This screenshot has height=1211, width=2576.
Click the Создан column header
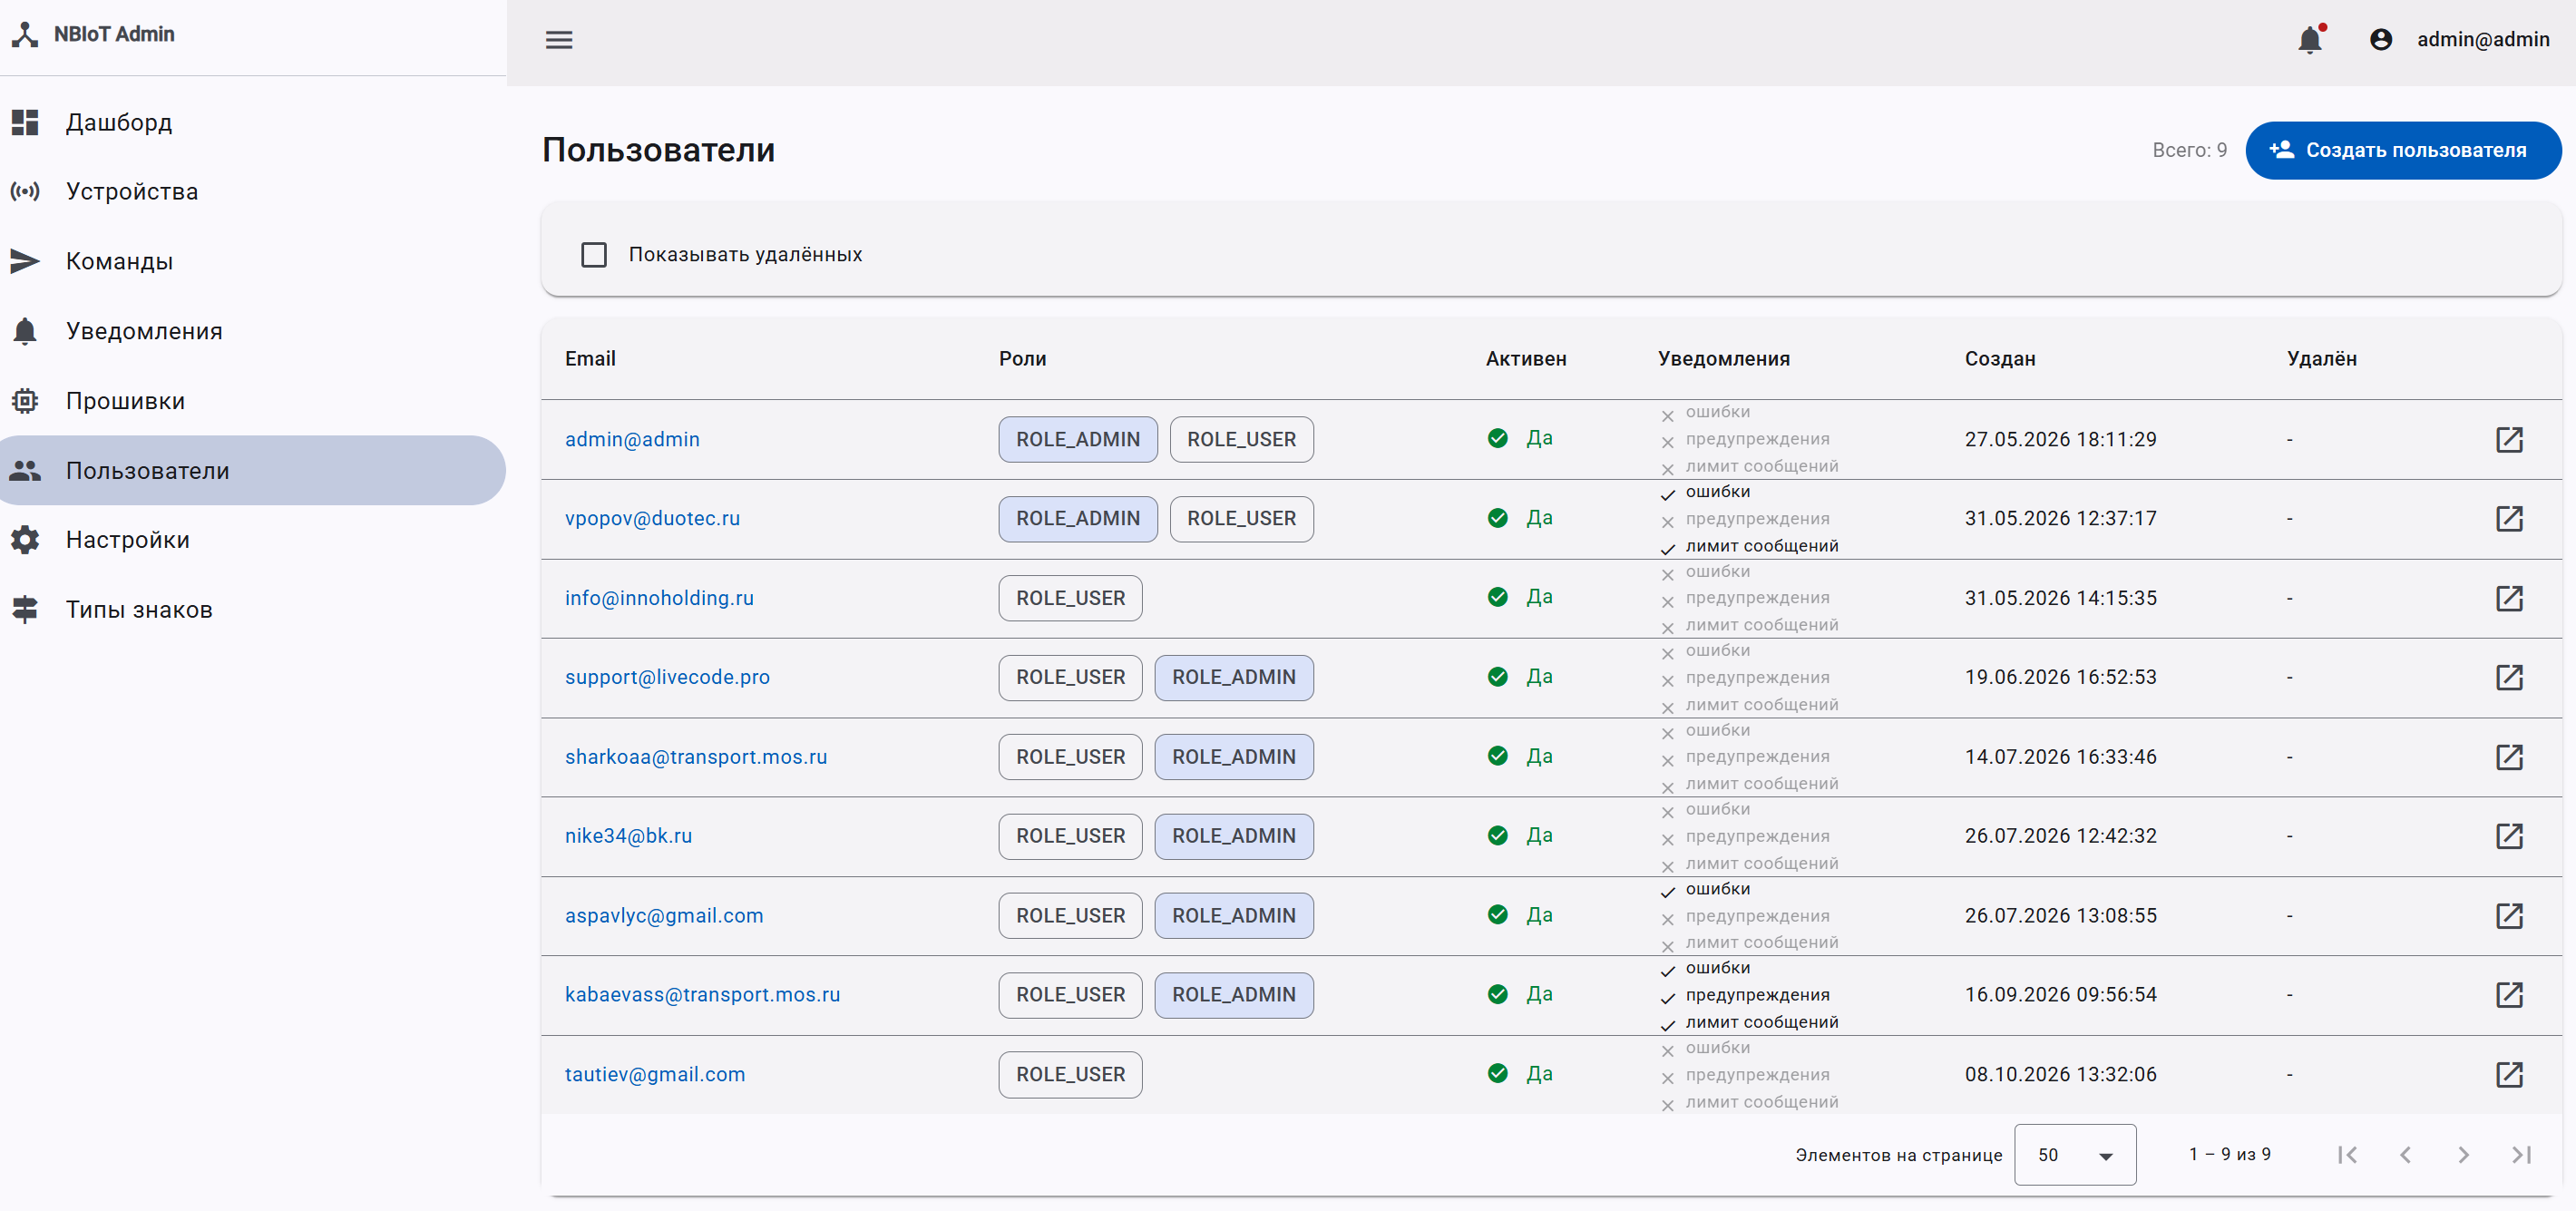[2000, 359]
